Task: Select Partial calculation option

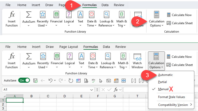Action: coord(162,82)
